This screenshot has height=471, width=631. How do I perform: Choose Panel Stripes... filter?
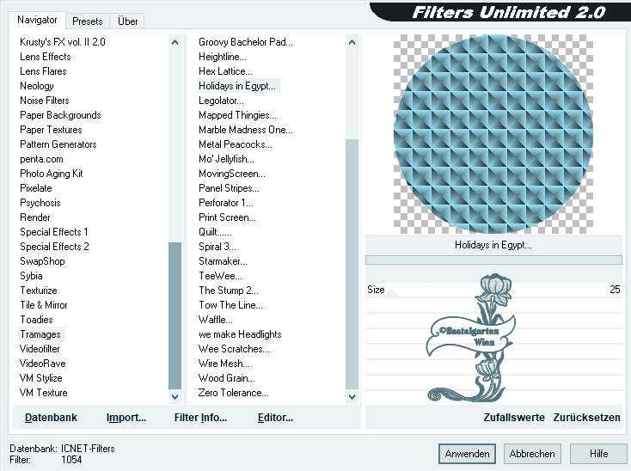[x=229, y=188]
